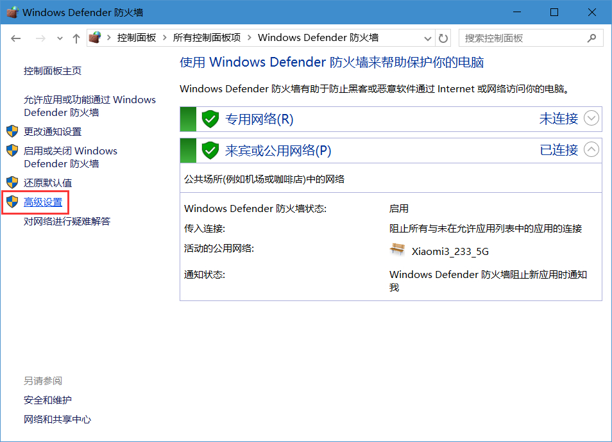This screenshot has height=442, width=612.
Task: Collapse the 来宾或公用网络 section chevron
Action: coord(591,150)
